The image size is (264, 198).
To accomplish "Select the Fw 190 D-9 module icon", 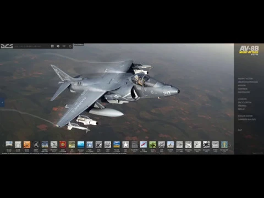I will [x=135, y=145].
